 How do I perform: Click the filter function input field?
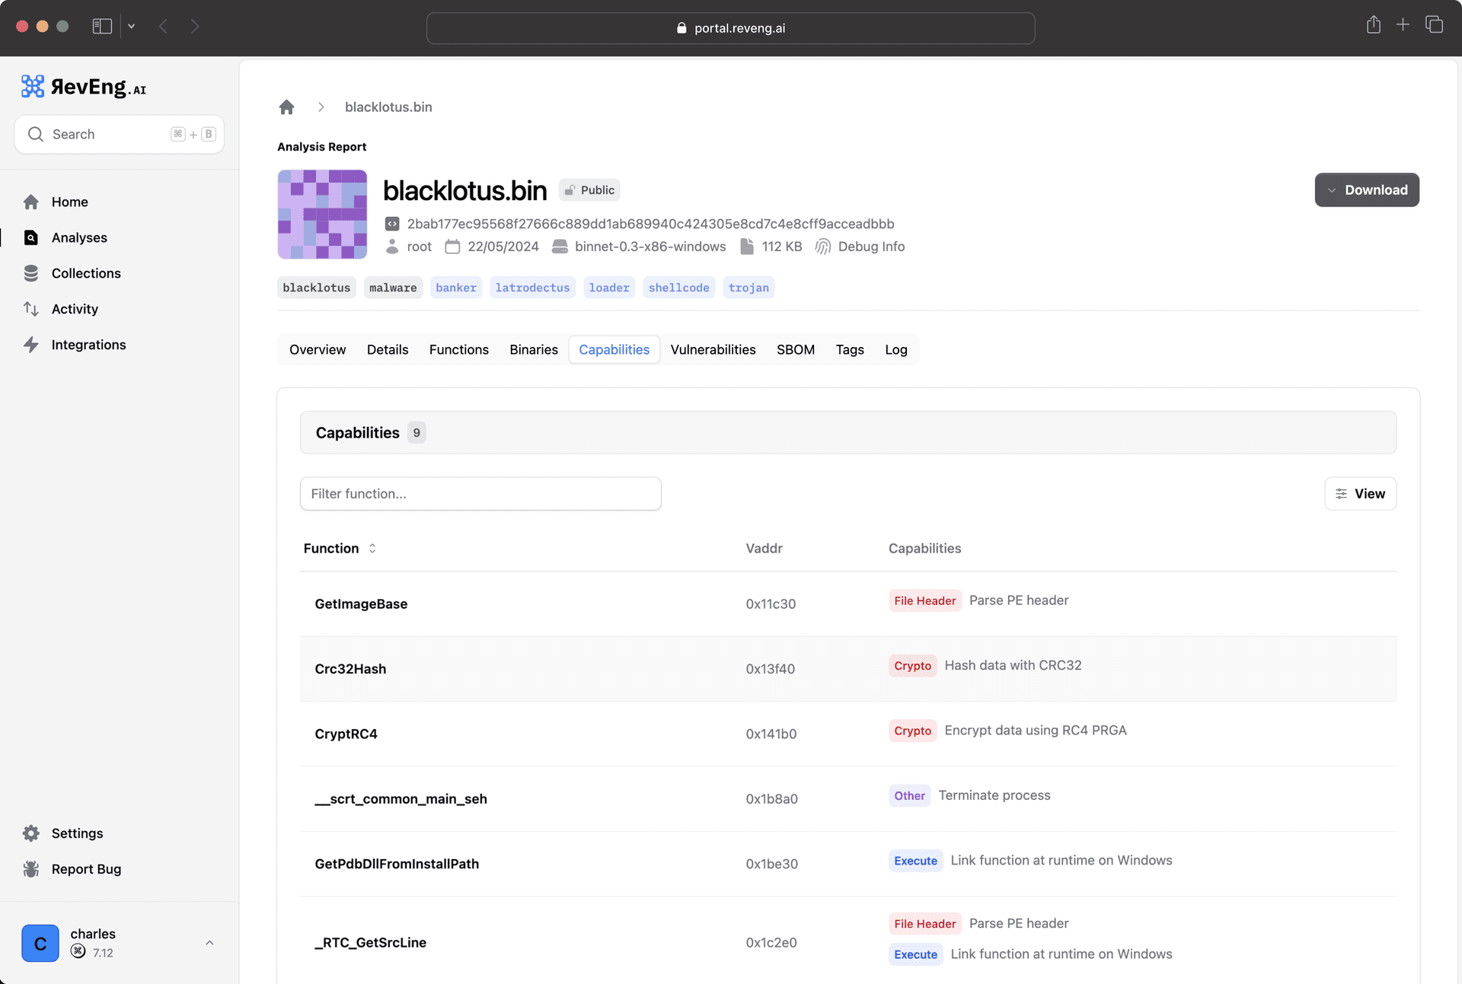480,494
